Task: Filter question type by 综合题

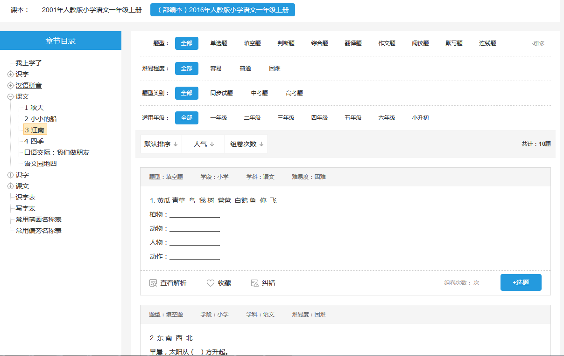Action: [319, 43]
